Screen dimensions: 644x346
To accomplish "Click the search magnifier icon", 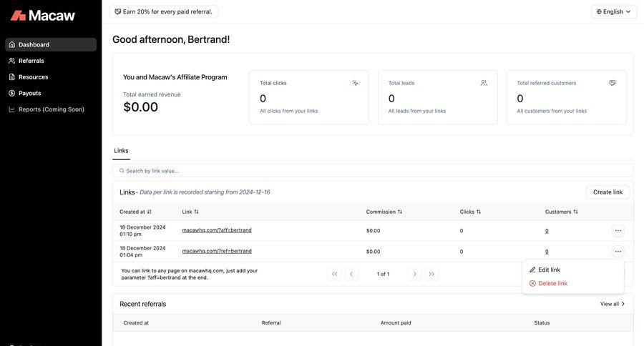I will [122, 171].
